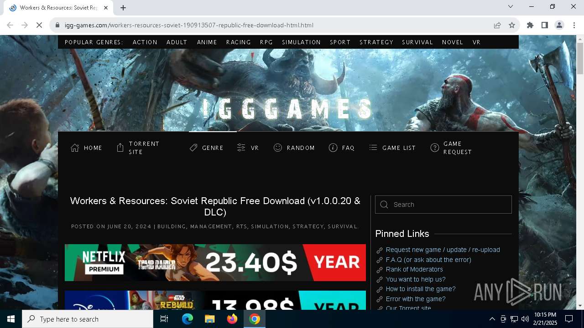
Task: Open File Explorer from taskbar
Action: (209, 319)
